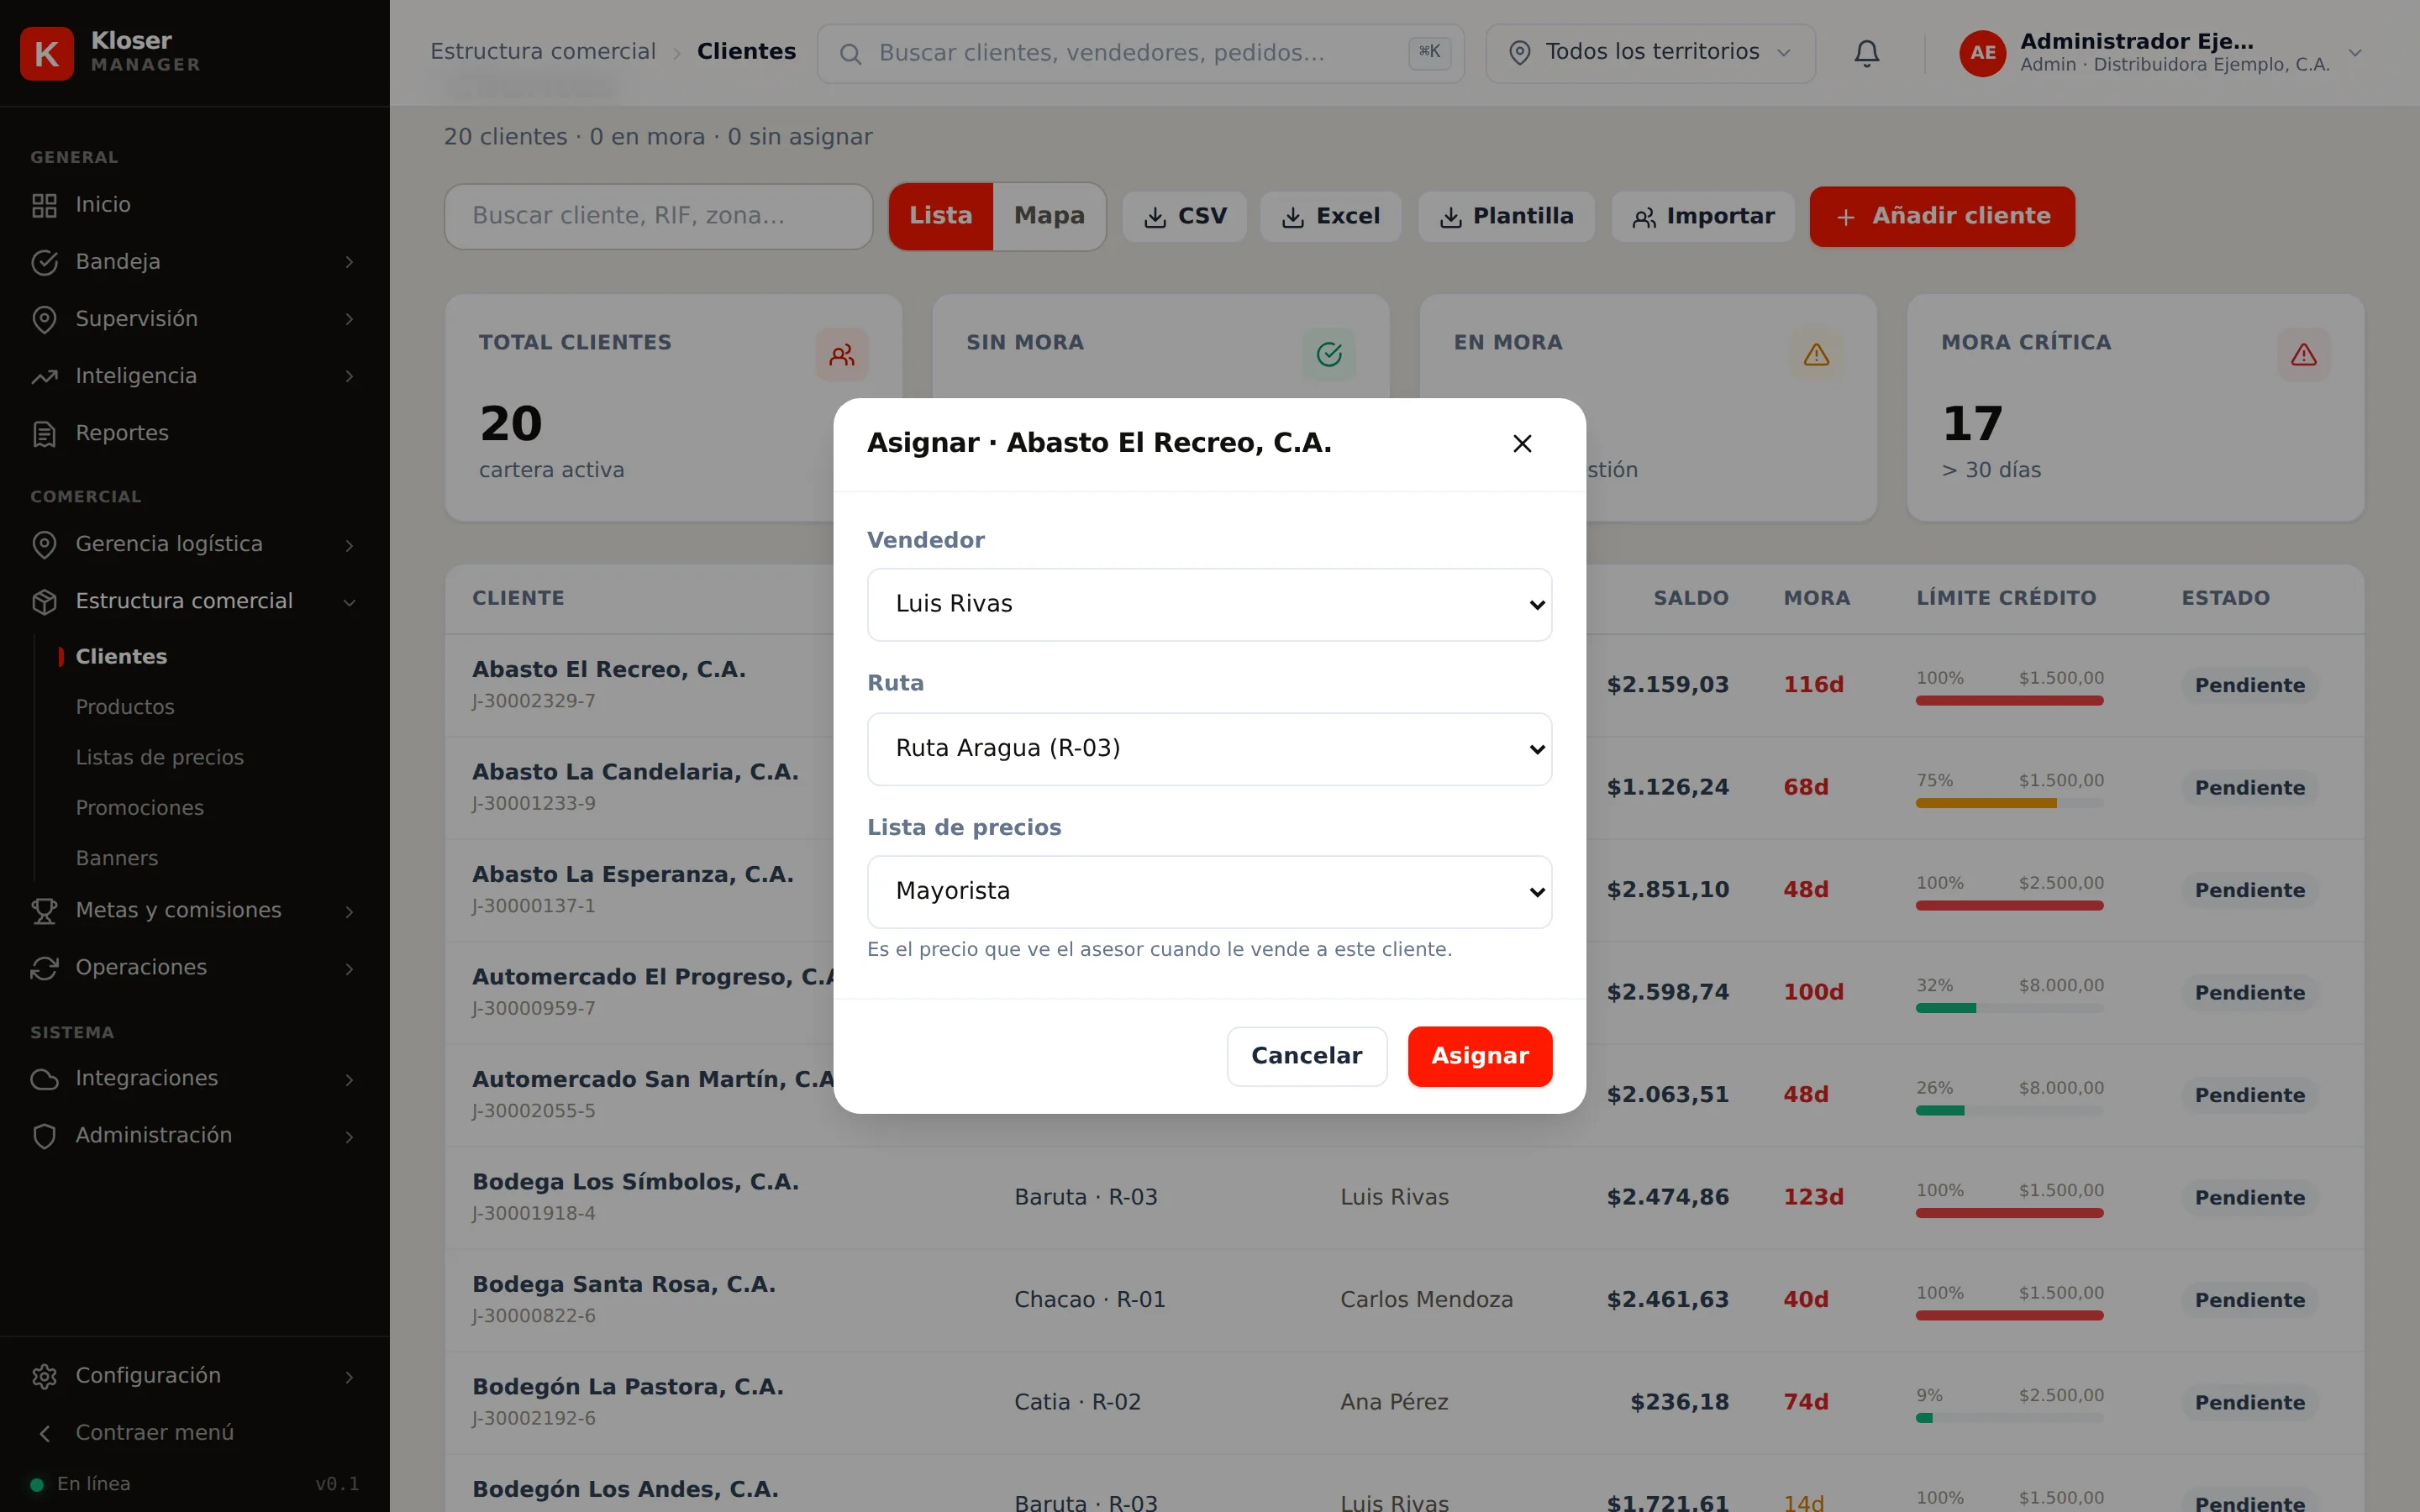Open the Importar clients option
The height and width of the screenshot is (1512, 2420).
[1703, 216]
